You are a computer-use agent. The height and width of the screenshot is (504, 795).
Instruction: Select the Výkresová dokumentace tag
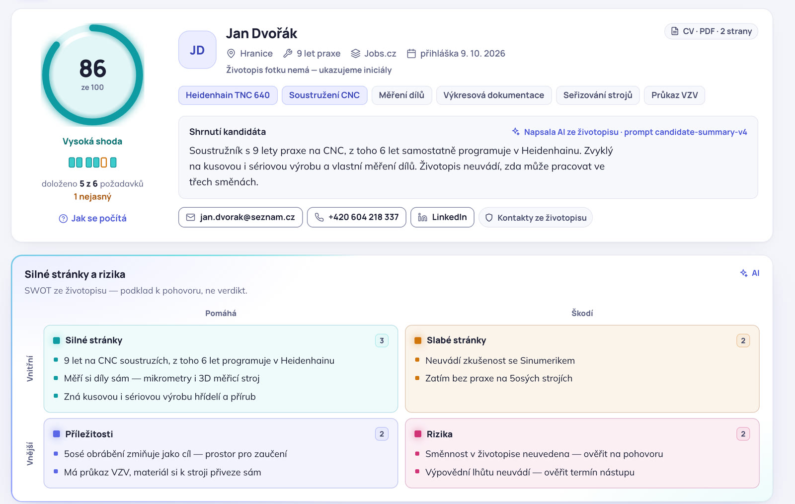(x=494, y=95)
